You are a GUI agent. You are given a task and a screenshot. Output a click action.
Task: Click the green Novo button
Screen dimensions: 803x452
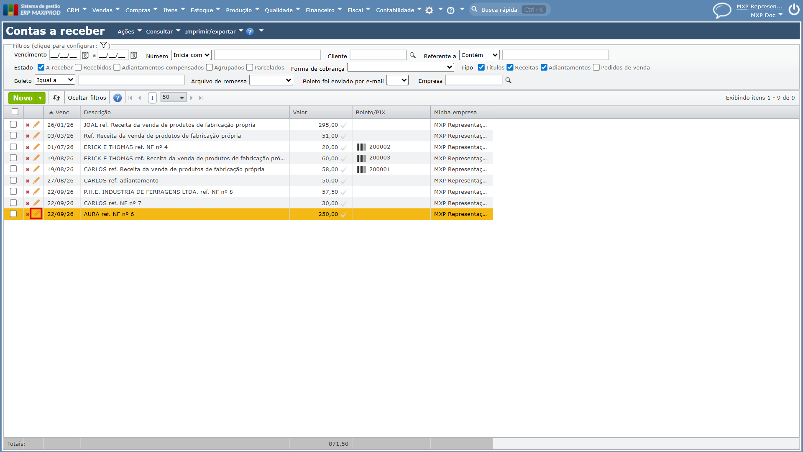23,98
